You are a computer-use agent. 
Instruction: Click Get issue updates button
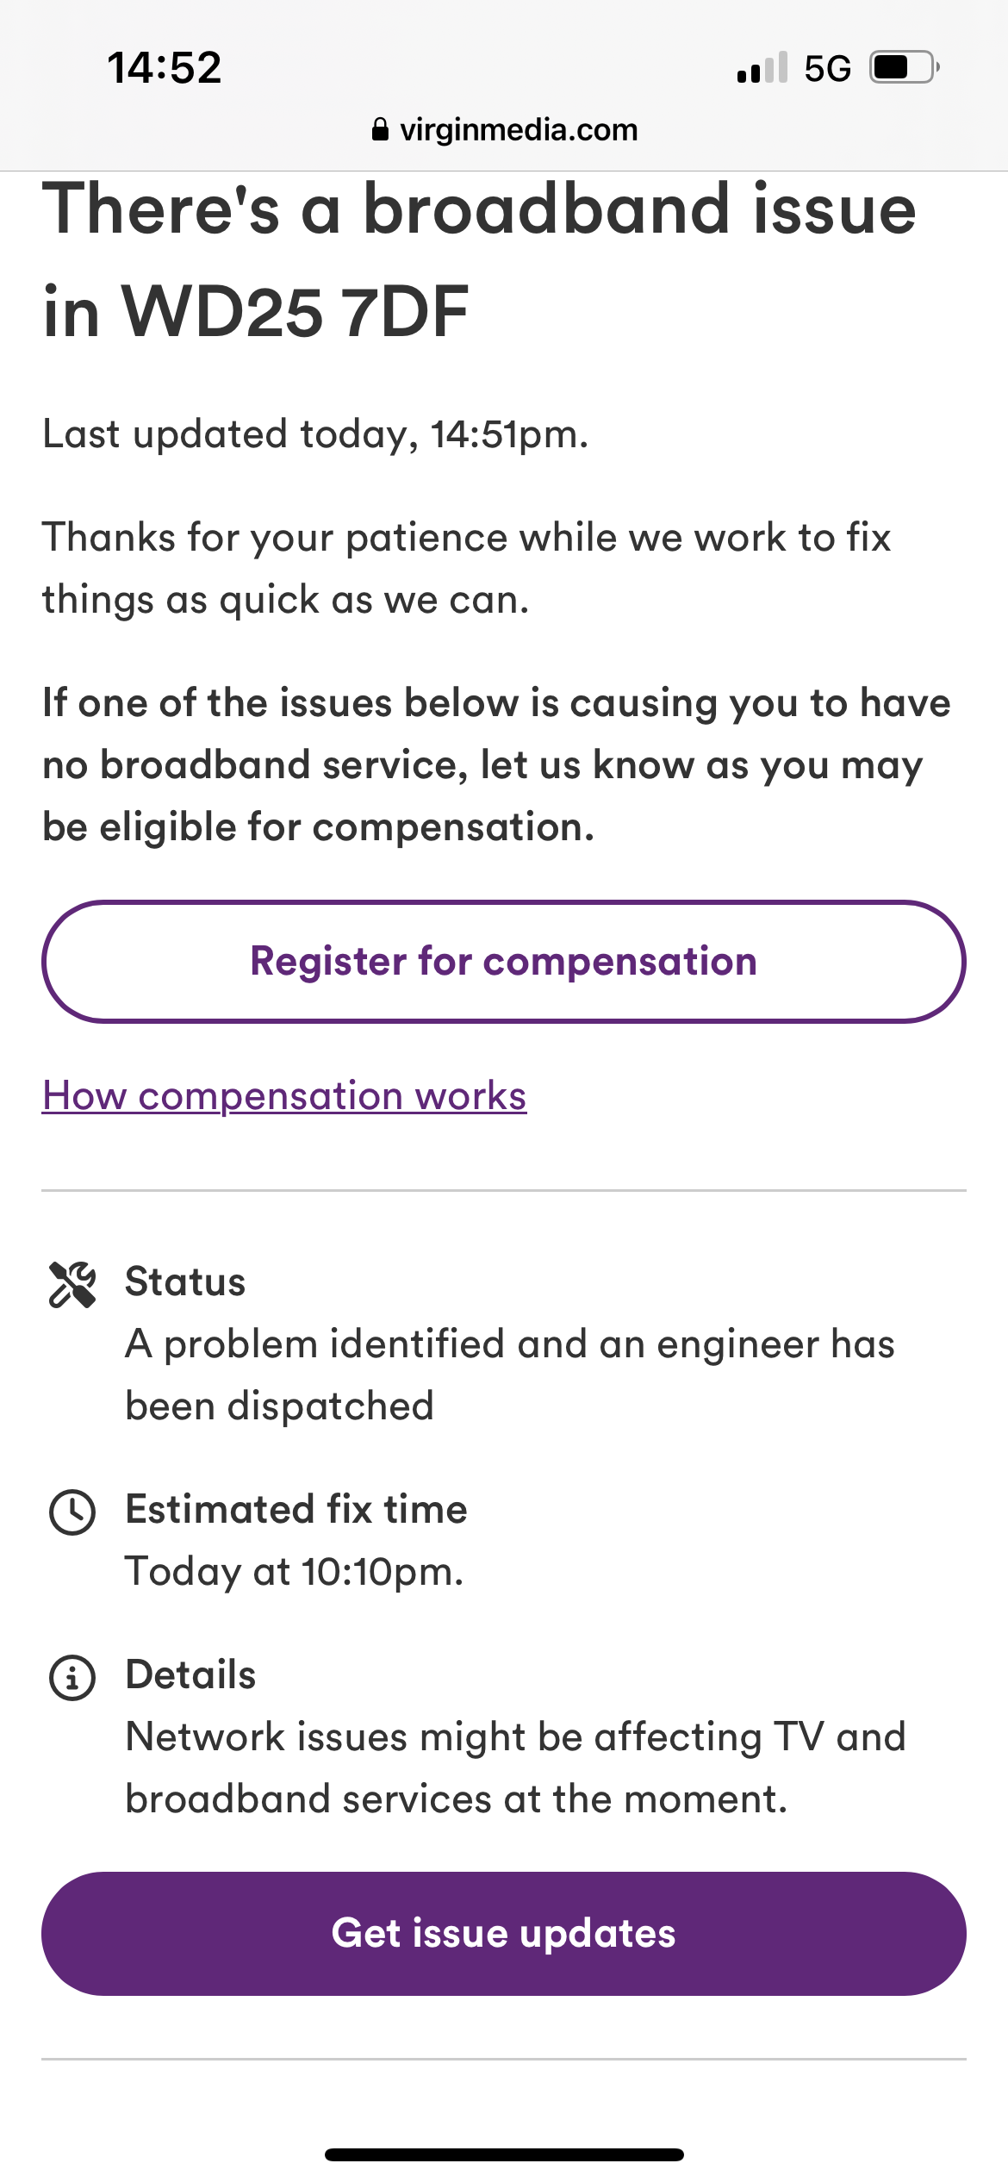(504, 1934)
